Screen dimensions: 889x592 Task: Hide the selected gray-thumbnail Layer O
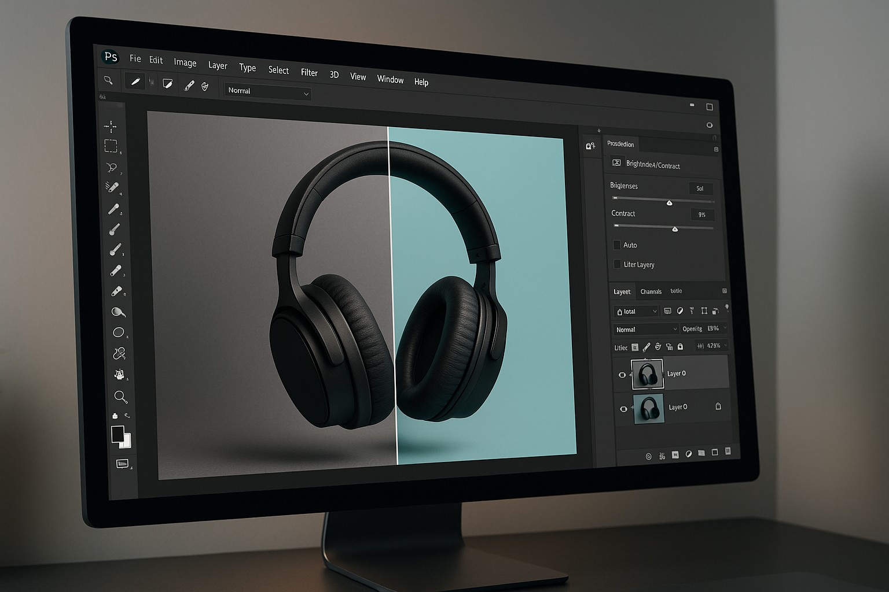click(x=622, y=375)
